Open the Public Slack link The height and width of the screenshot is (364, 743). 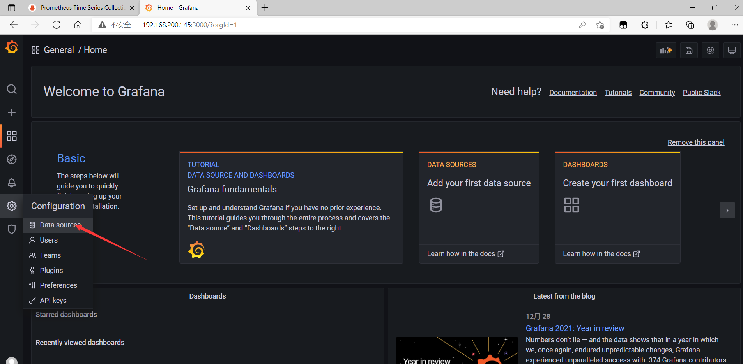coord(702,93)
